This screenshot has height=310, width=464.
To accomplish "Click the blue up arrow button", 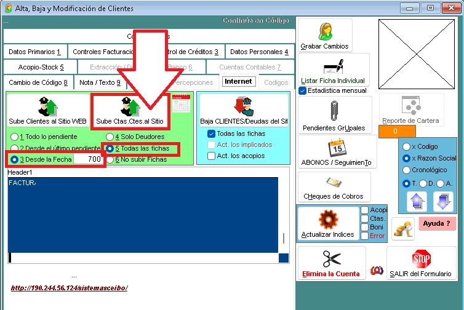I will [x=417, y=202].
